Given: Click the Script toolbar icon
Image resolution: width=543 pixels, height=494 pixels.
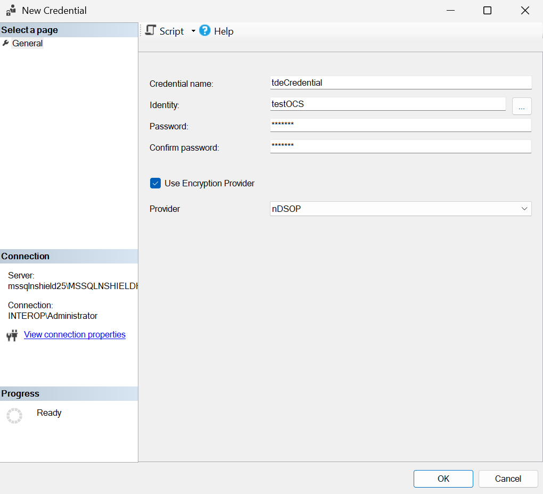Looking at the screenshot, I should pos(151,30).
